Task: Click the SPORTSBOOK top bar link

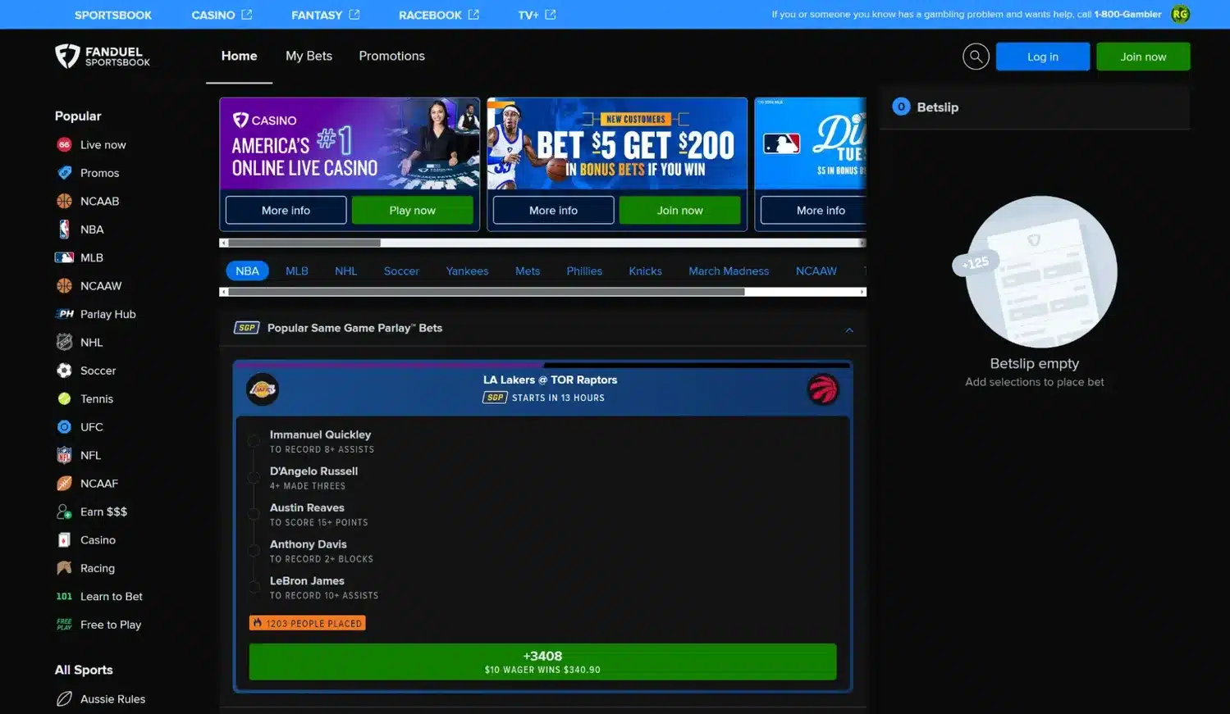Action: click(x=113, y=15)
